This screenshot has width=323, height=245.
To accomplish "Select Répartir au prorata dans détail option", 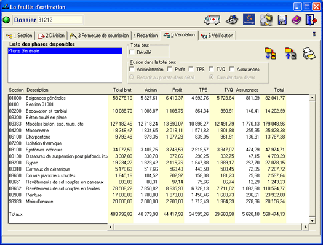I will (132, 78).
